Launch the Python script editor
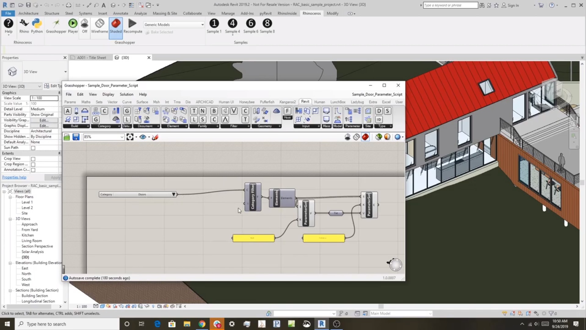Viewport: 586px width, 330px height. 37,26
